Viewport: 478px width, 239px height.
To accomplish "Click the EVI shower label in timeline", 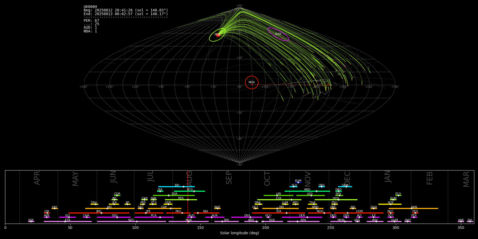I will (x=470, y=220).
